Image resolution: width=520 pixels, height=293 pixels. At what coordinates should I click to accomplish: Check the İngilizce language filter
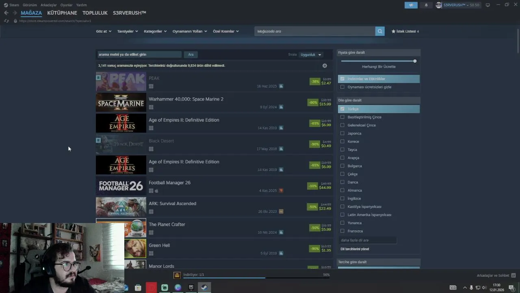(342, 199)
